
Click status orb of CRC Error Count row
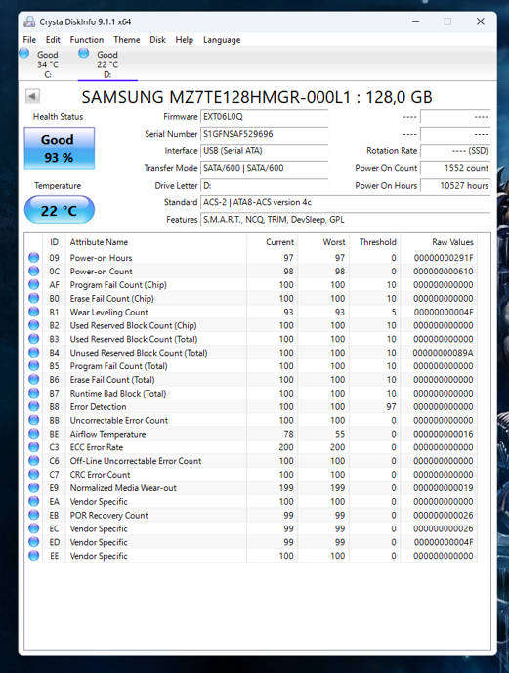click(33, 475)
